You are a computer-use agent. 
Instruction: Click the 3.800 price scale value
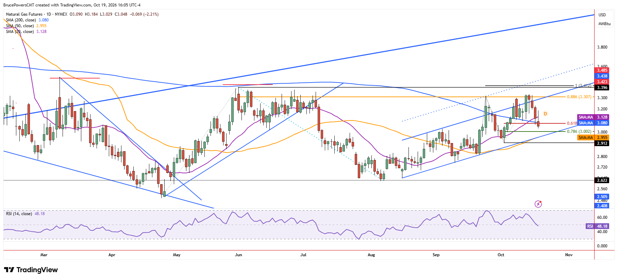pyautogui.click(x=602, y=47)
